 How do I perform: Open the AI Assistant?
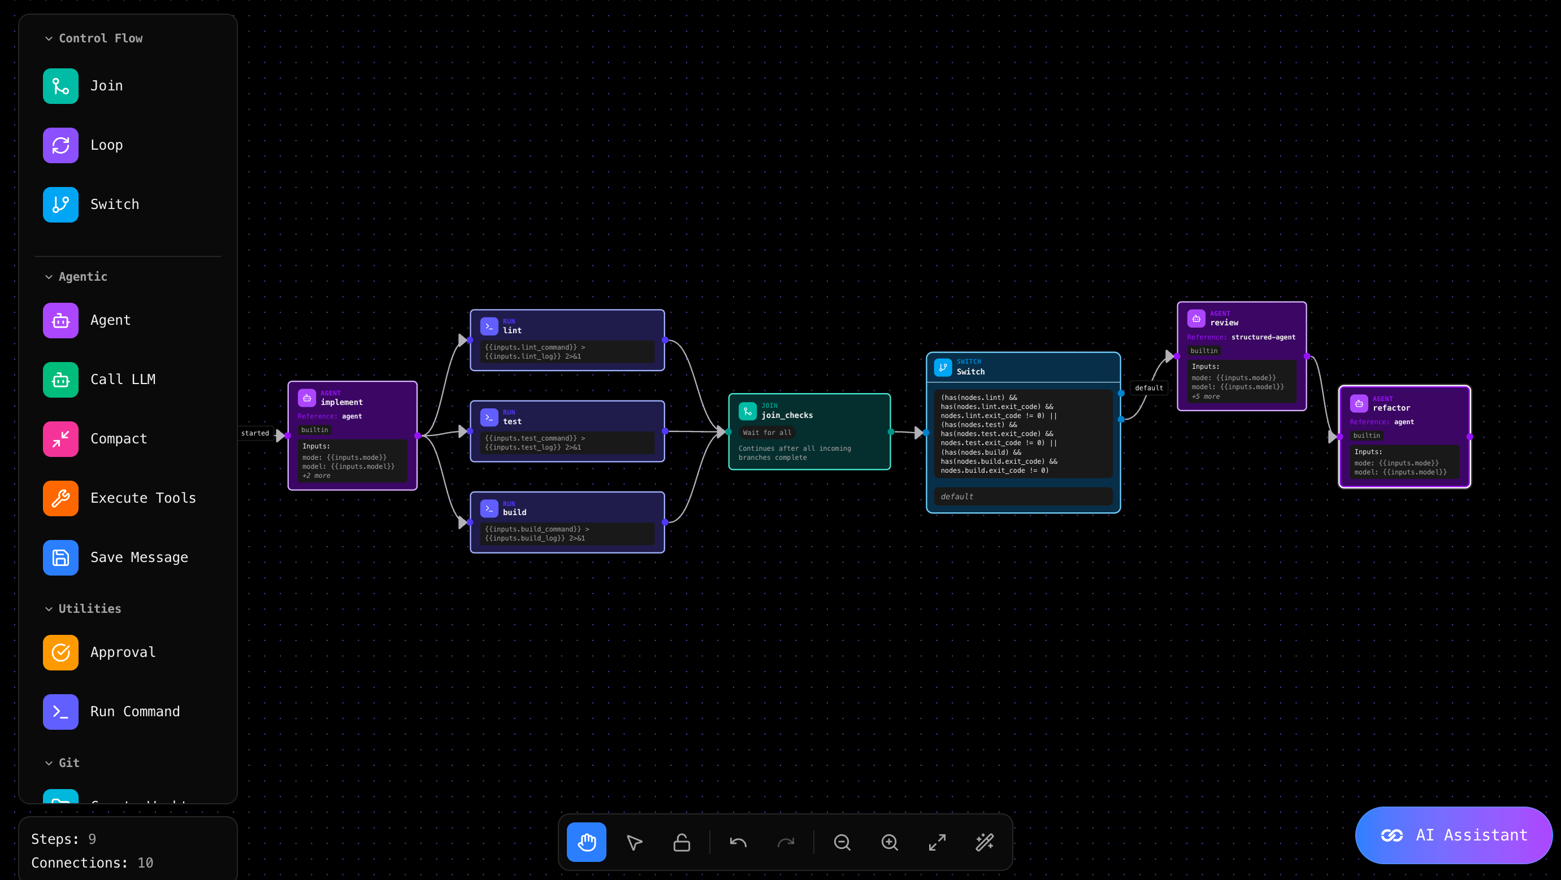tap(1454, 836)
